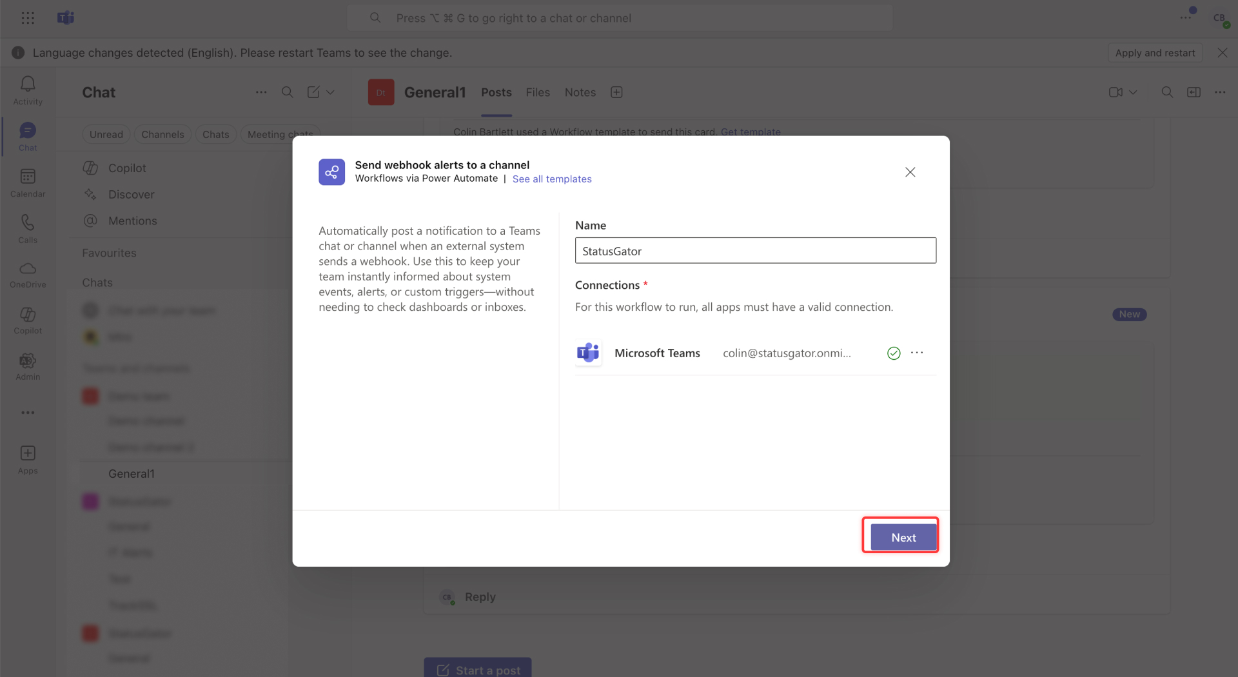
Task: Switch to the Files tab
Action: (537, 92)
